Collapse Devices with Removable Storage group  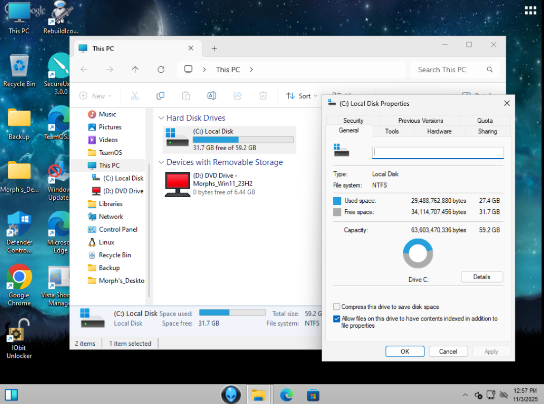coord(161,162)
